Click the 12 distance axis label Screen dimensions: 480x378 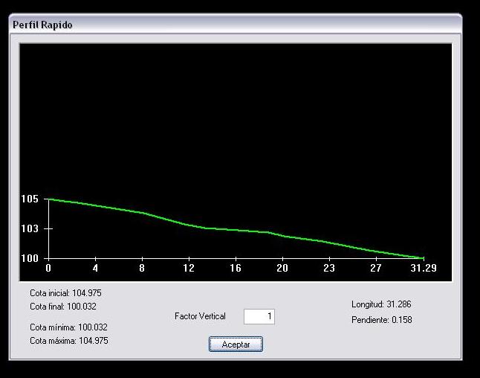[189, 269]
